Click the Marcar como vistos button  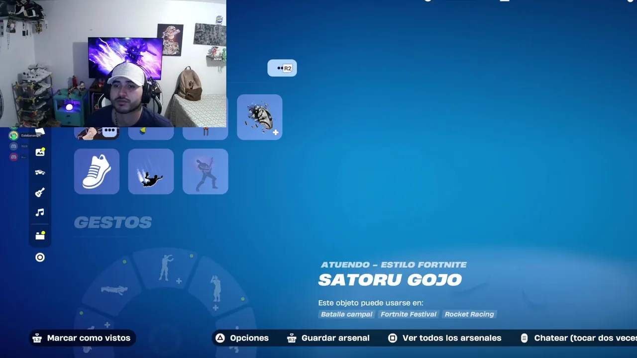coord(83,338)
